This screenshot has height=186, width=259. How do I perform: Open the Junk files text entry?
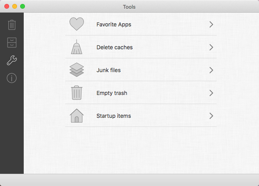pos(108,70)
